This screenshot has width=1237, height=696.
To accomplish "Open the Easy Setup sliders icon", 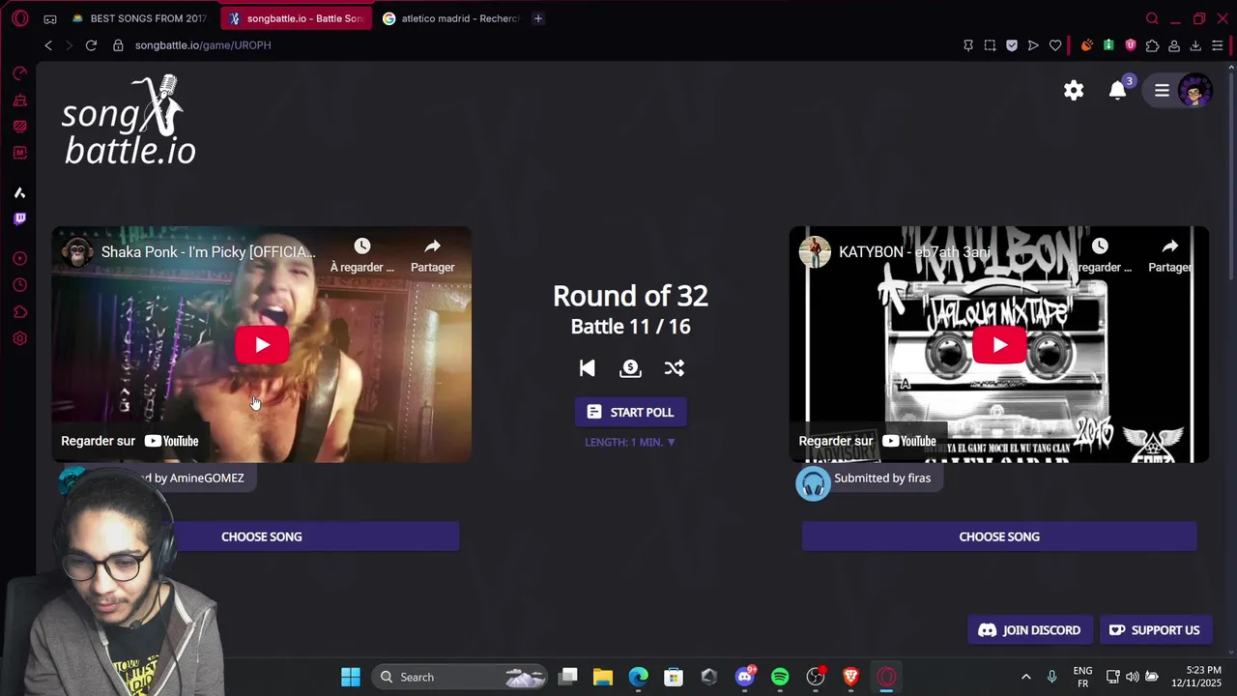I will tap(1218, 45).
